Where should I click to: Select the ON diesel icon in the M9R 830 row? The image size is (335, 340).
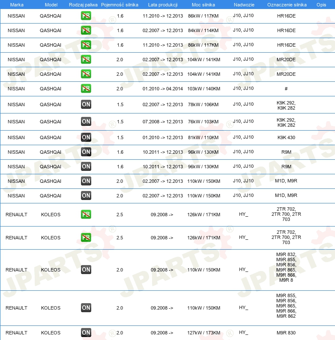pyautogui.click(x=86, y=332)
